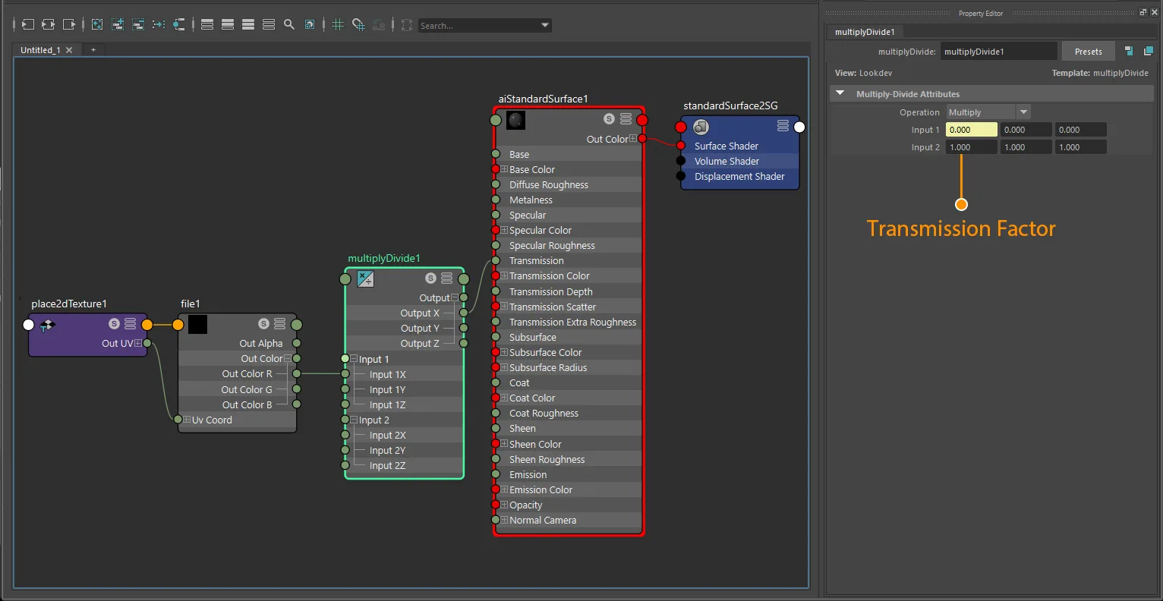Image resolution: width=1163 pixels, height=601 pixels.
Task: Click the View: Lookdev label
Action: click(x=863, y=73)
